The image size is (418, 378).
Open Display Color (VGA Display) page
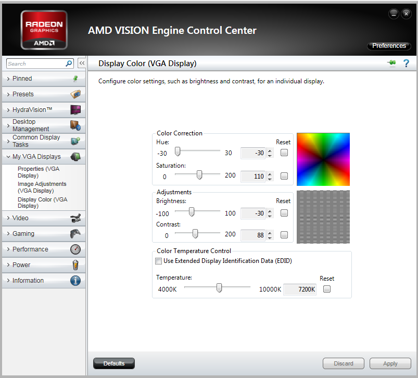(x=42, y=203)
